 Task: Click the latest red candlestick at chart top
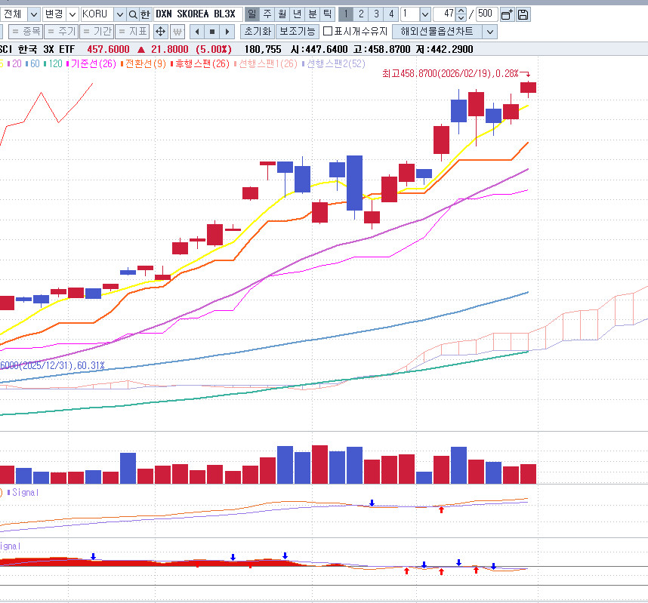(528, 88)
